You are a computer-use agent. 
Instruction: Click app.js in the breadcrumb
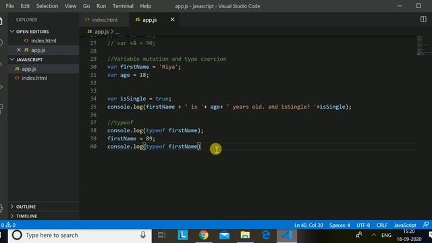click(102, 32)
